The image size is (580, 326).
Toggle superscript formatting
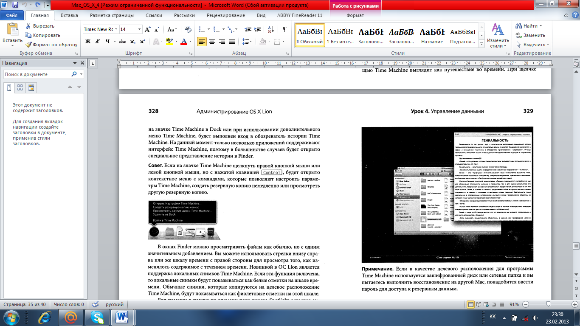click(143, 42)
